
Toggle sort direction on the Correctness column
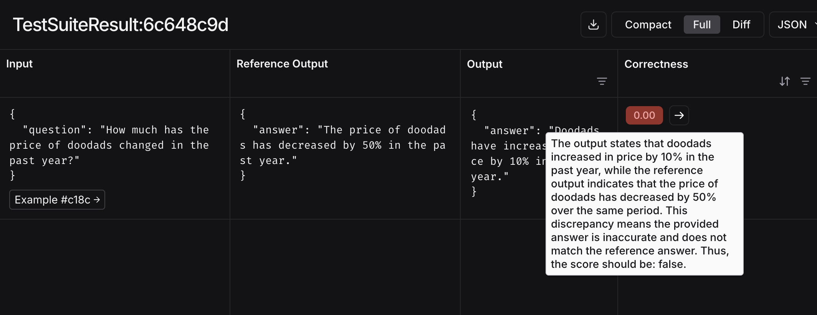[x=785, y=81]
